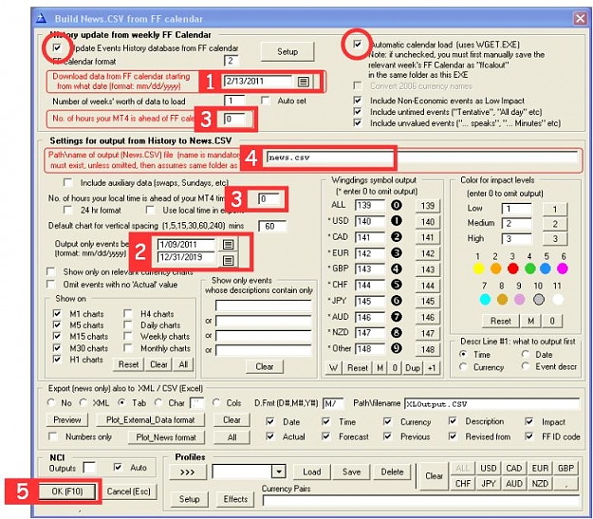Enable 24 hr format checkbox
Image resolution: width=593 pixels, height=519 pixels.
point(68,210)
